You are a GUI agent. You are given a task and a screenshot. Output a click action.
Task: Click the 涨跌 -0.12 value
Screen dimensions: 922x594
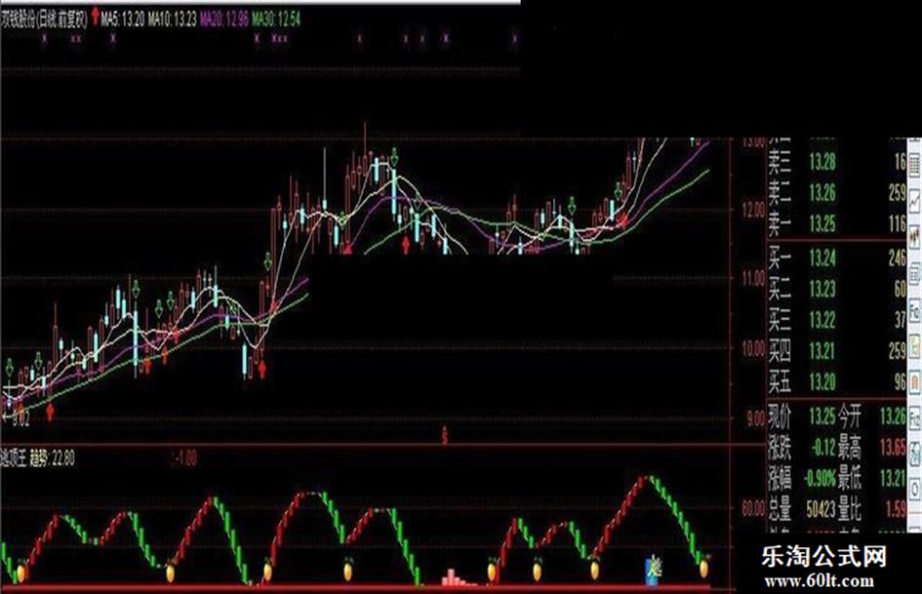823,448
